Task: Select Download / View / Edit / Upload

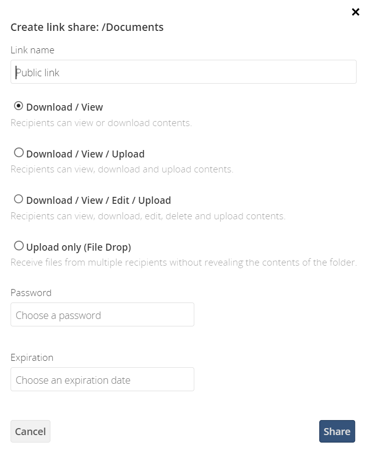Action: [18, 198]
